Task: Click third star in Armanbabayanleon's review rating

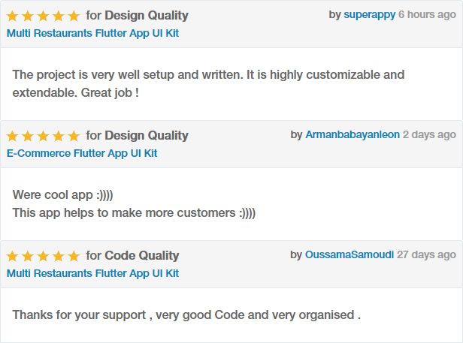Action: (43, 136)
